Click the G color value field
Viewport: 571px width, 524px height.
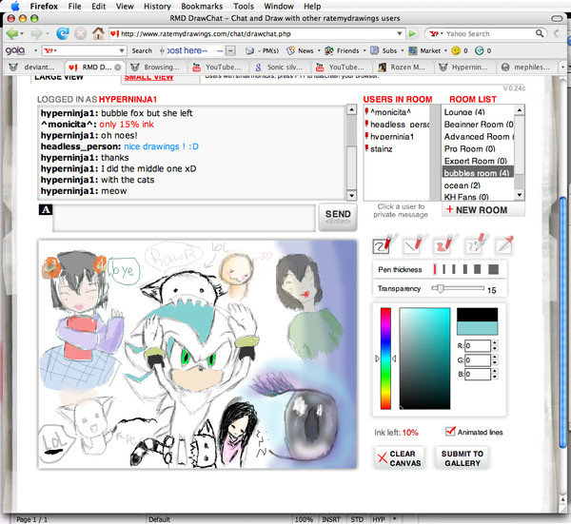478,359
